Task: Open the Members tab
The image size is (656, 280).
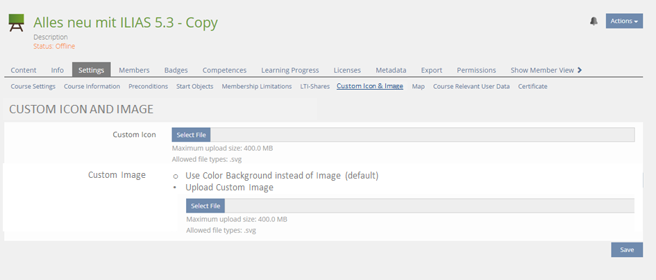Action: click(134, 70)
